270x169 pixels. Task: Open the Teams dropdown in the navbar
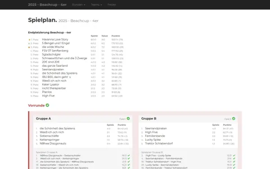click(96, 5)
